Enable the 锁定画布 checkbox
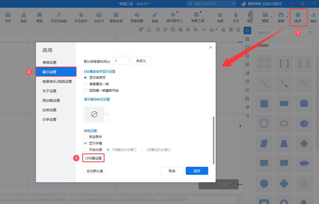 coord(85,137)
